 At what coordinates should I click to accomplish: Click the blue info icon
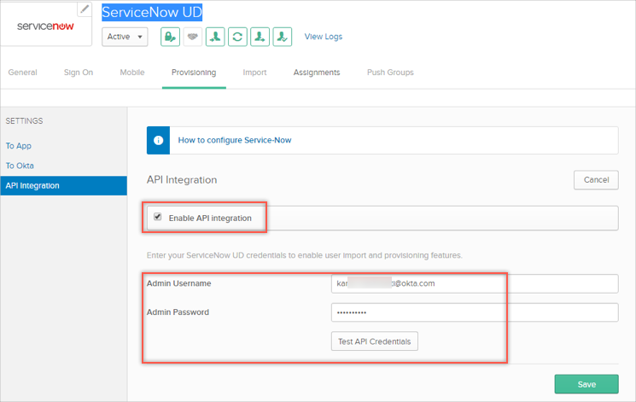coord(159,140)
